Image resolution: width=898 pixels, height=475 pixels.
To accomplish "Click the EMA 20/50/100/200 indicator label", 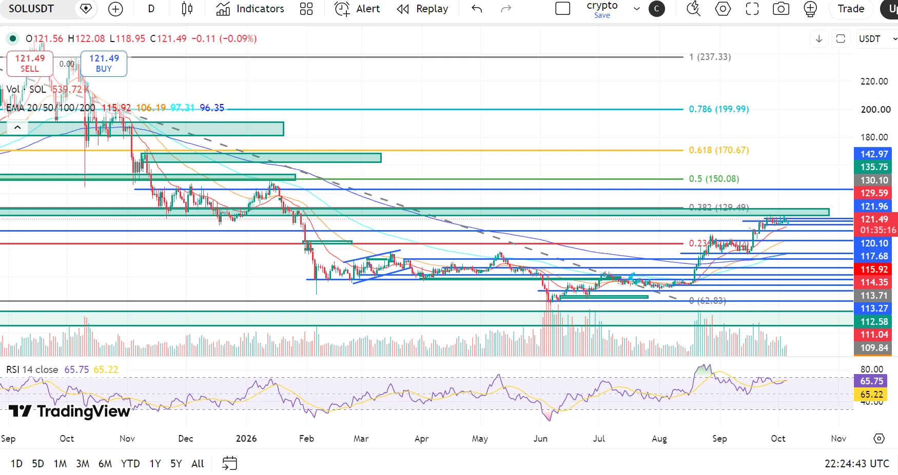I will [51, 108].
